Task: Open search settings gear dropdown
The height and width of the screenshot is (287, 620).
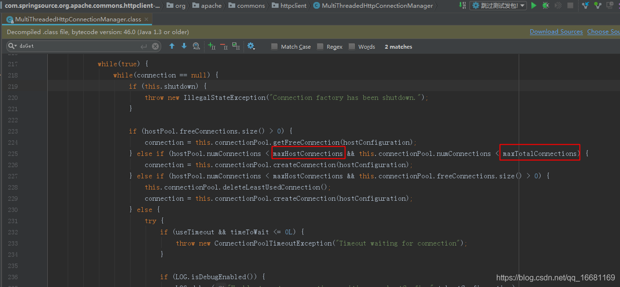Action: pos(251,46)
